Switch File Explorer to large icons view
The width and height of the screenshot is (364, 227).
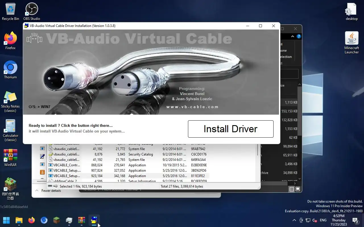pos(298,189)
